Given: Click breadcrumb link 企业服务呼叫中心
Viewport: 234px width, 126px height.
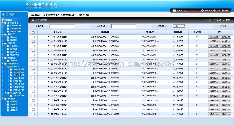Looking at the screenshot, I should pos(51,15).
